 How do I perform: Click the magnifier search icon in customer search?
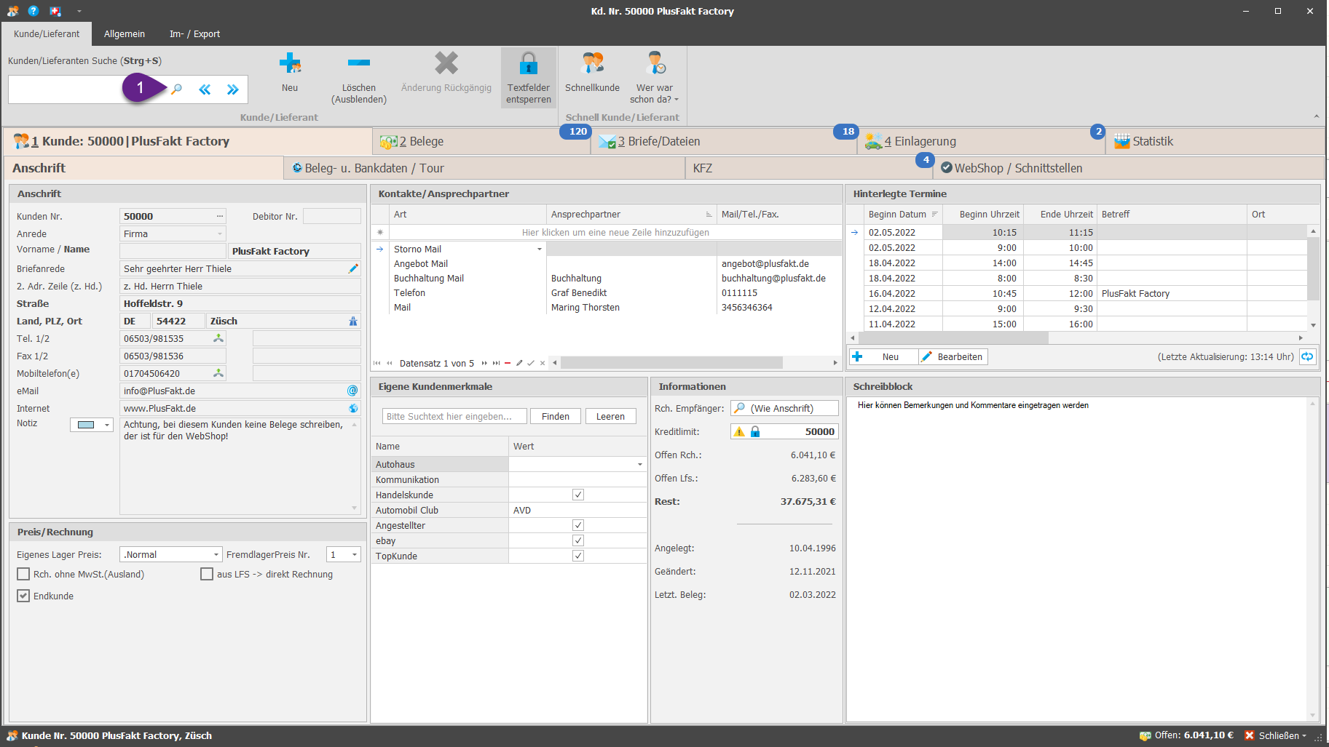pos(176,89)
